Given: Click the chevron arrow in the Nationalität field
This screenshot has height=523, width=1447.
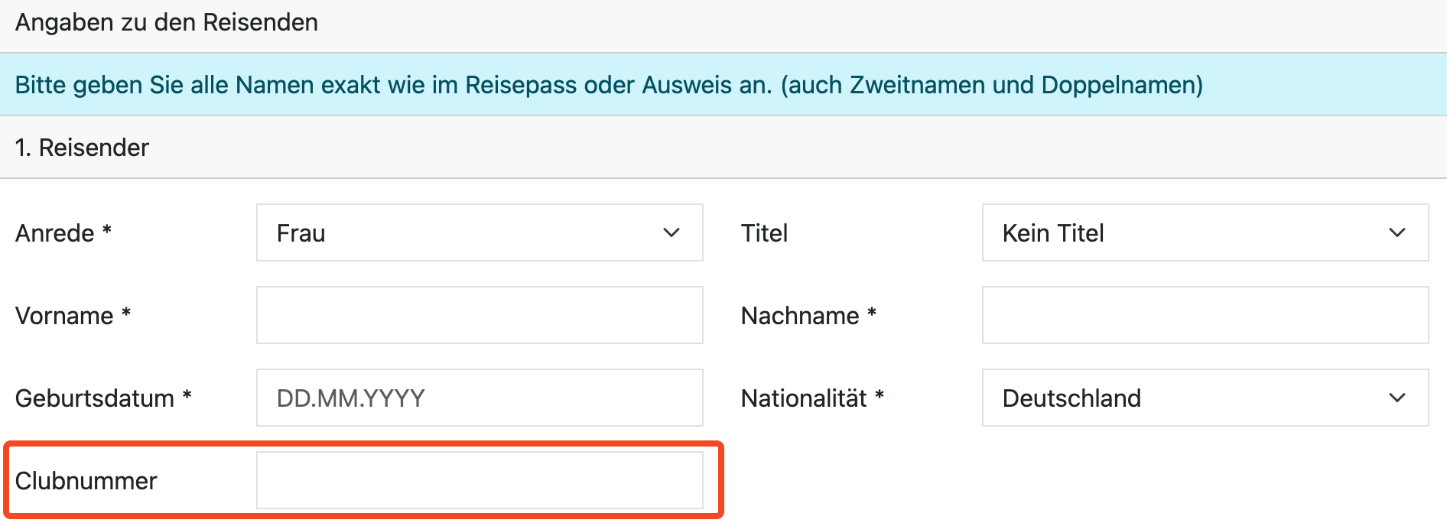Looking at the screenshot, I should tap(1397, 398).
